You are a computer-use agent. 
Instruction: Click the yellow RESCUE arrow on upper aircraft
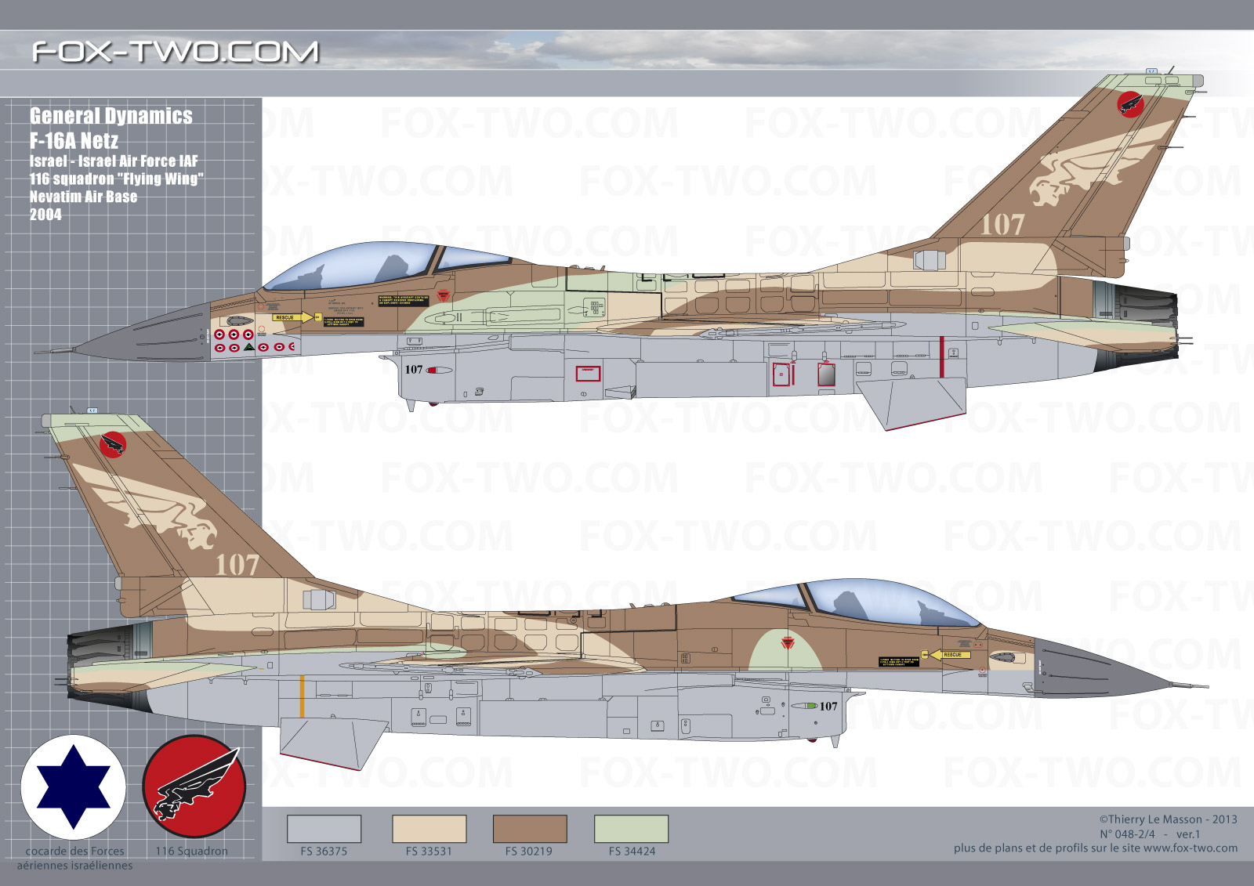click(x=294, y=317)
